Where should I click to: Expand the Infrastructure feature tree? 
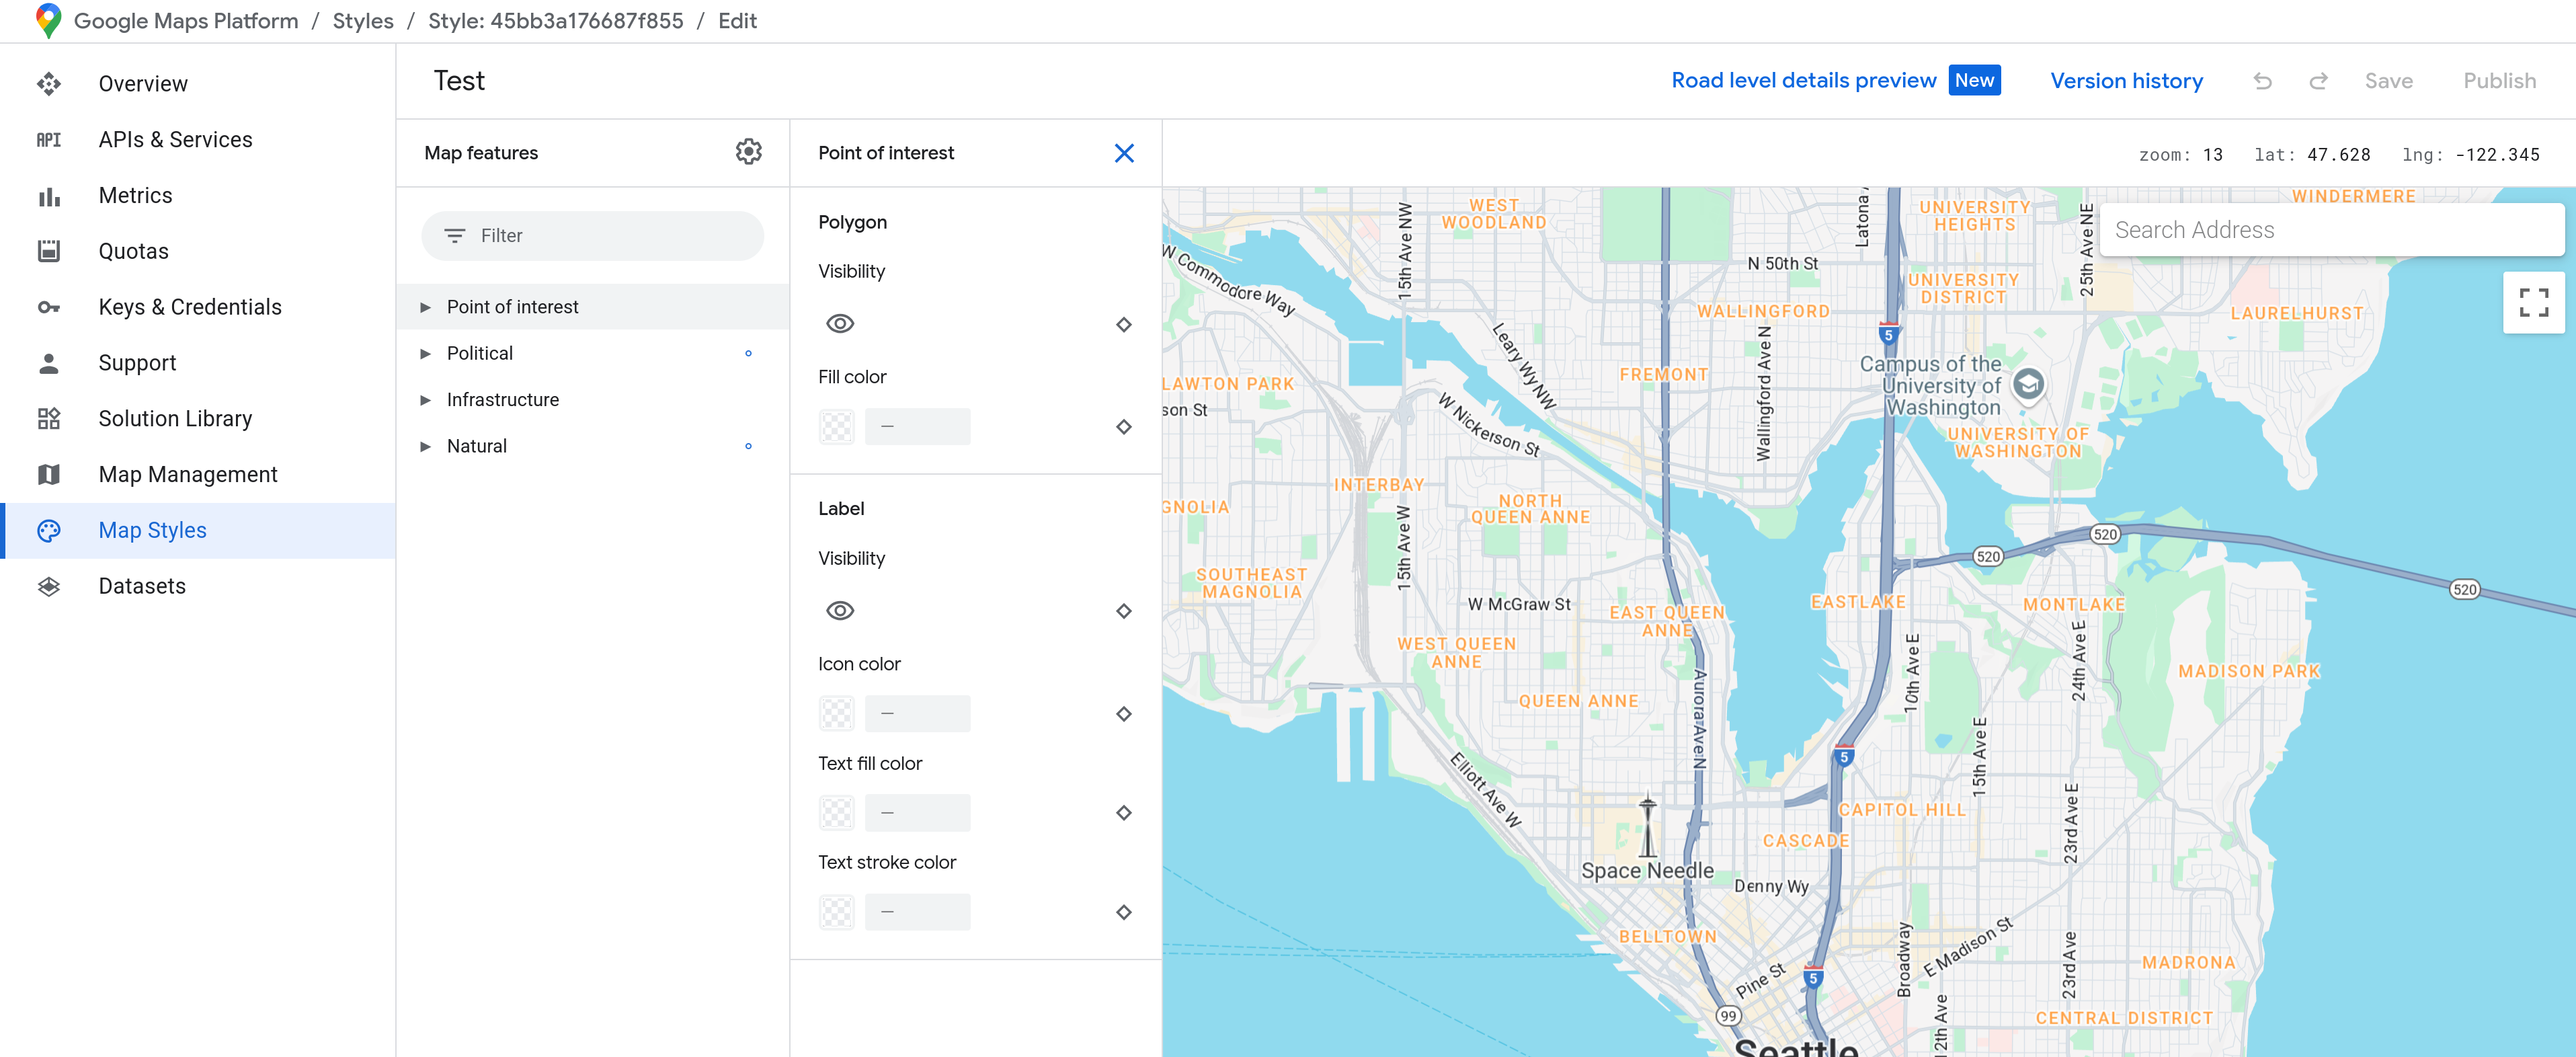(426, 399)
